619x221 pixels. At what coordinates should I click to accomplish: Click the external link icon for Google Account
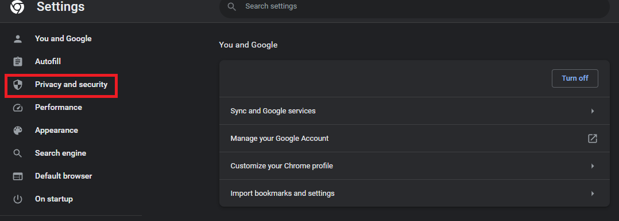pos(592,139)
